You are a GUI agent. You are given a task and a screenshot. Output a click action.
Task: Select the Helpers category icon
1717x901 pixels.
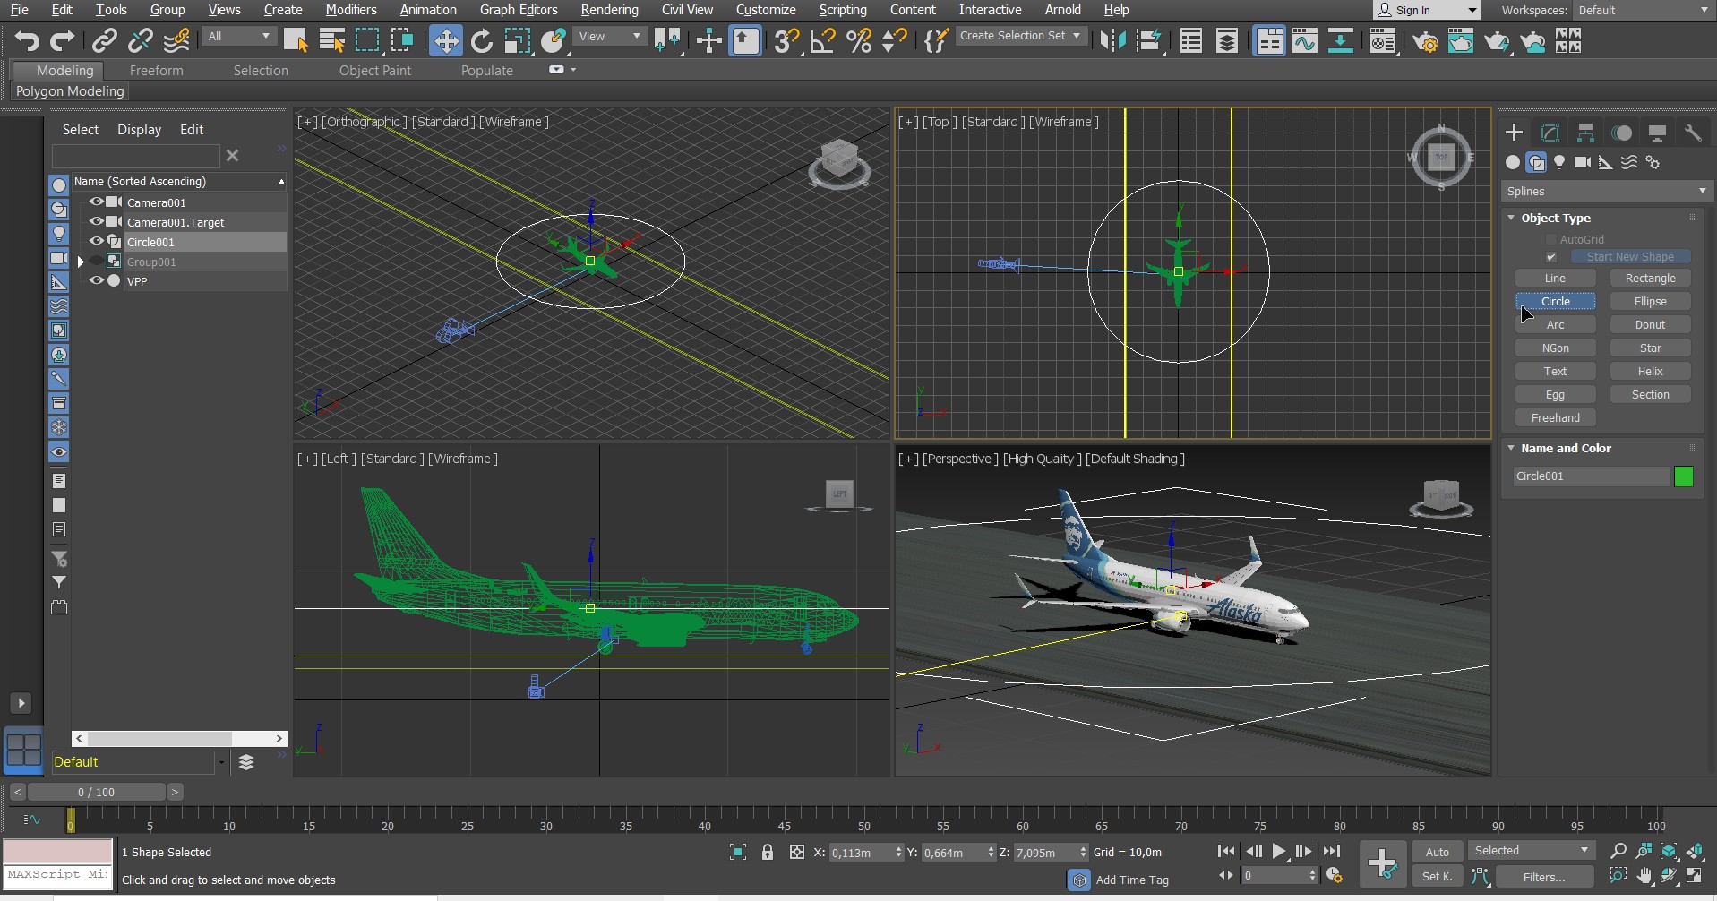coord(1606,162)
